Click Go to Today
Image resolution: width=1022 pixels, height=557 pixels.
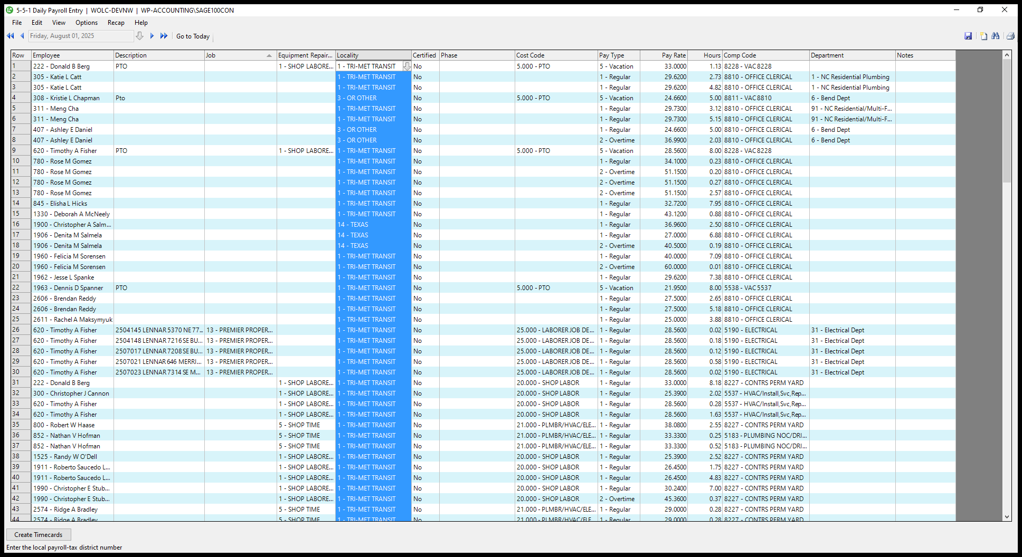[x=193, y=36]
